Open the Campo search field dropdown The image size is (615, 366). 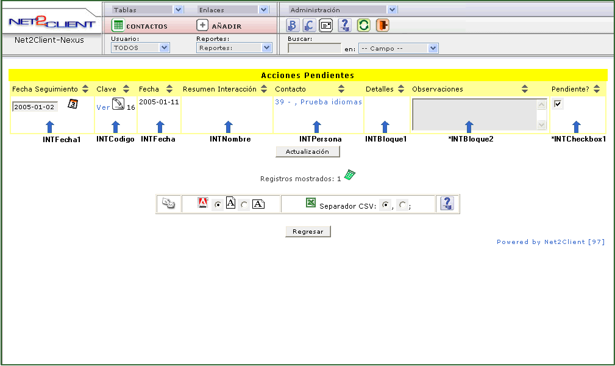(398, 48)
